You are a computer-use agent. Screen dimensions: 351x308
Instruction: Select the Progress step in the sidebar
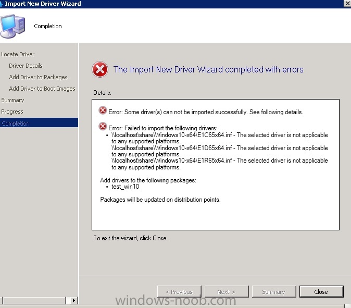pos(12,112)
